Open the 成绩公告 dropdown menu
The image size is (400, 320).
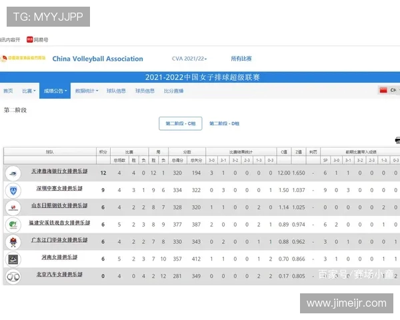[x=55, y=91]
